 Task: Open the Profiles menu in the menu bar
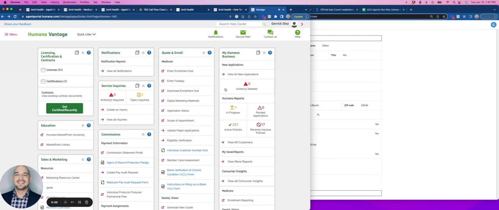[x=85, y=2]
